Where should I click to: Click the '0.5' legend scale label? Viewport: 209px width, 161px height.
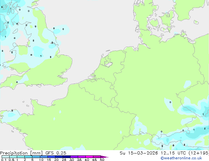11,160
